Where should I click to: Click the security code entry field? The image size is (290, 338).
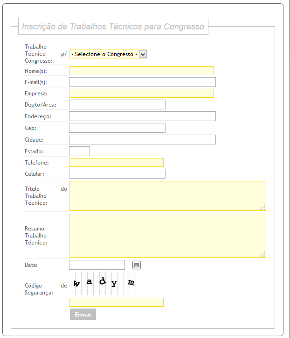(116, 302)
